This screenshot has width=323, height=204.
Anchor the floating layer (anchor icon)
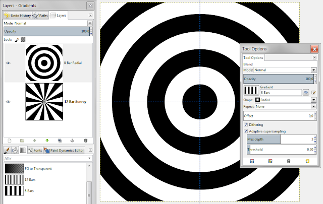72,141
